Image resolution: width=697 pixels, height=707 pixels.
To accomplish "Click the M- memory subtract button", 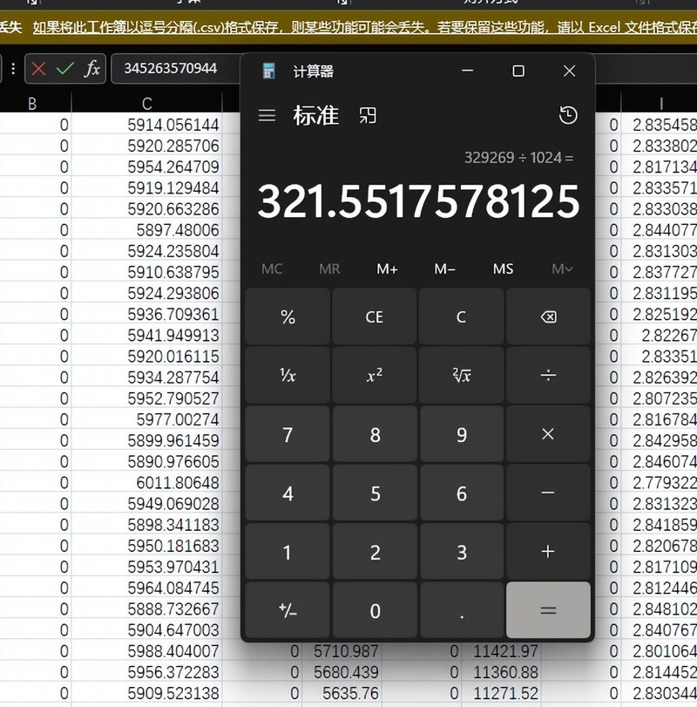I will tap(444, 269).
